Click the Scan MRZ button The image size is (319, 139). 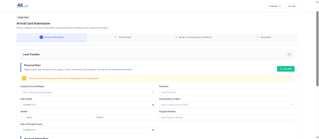286,69
